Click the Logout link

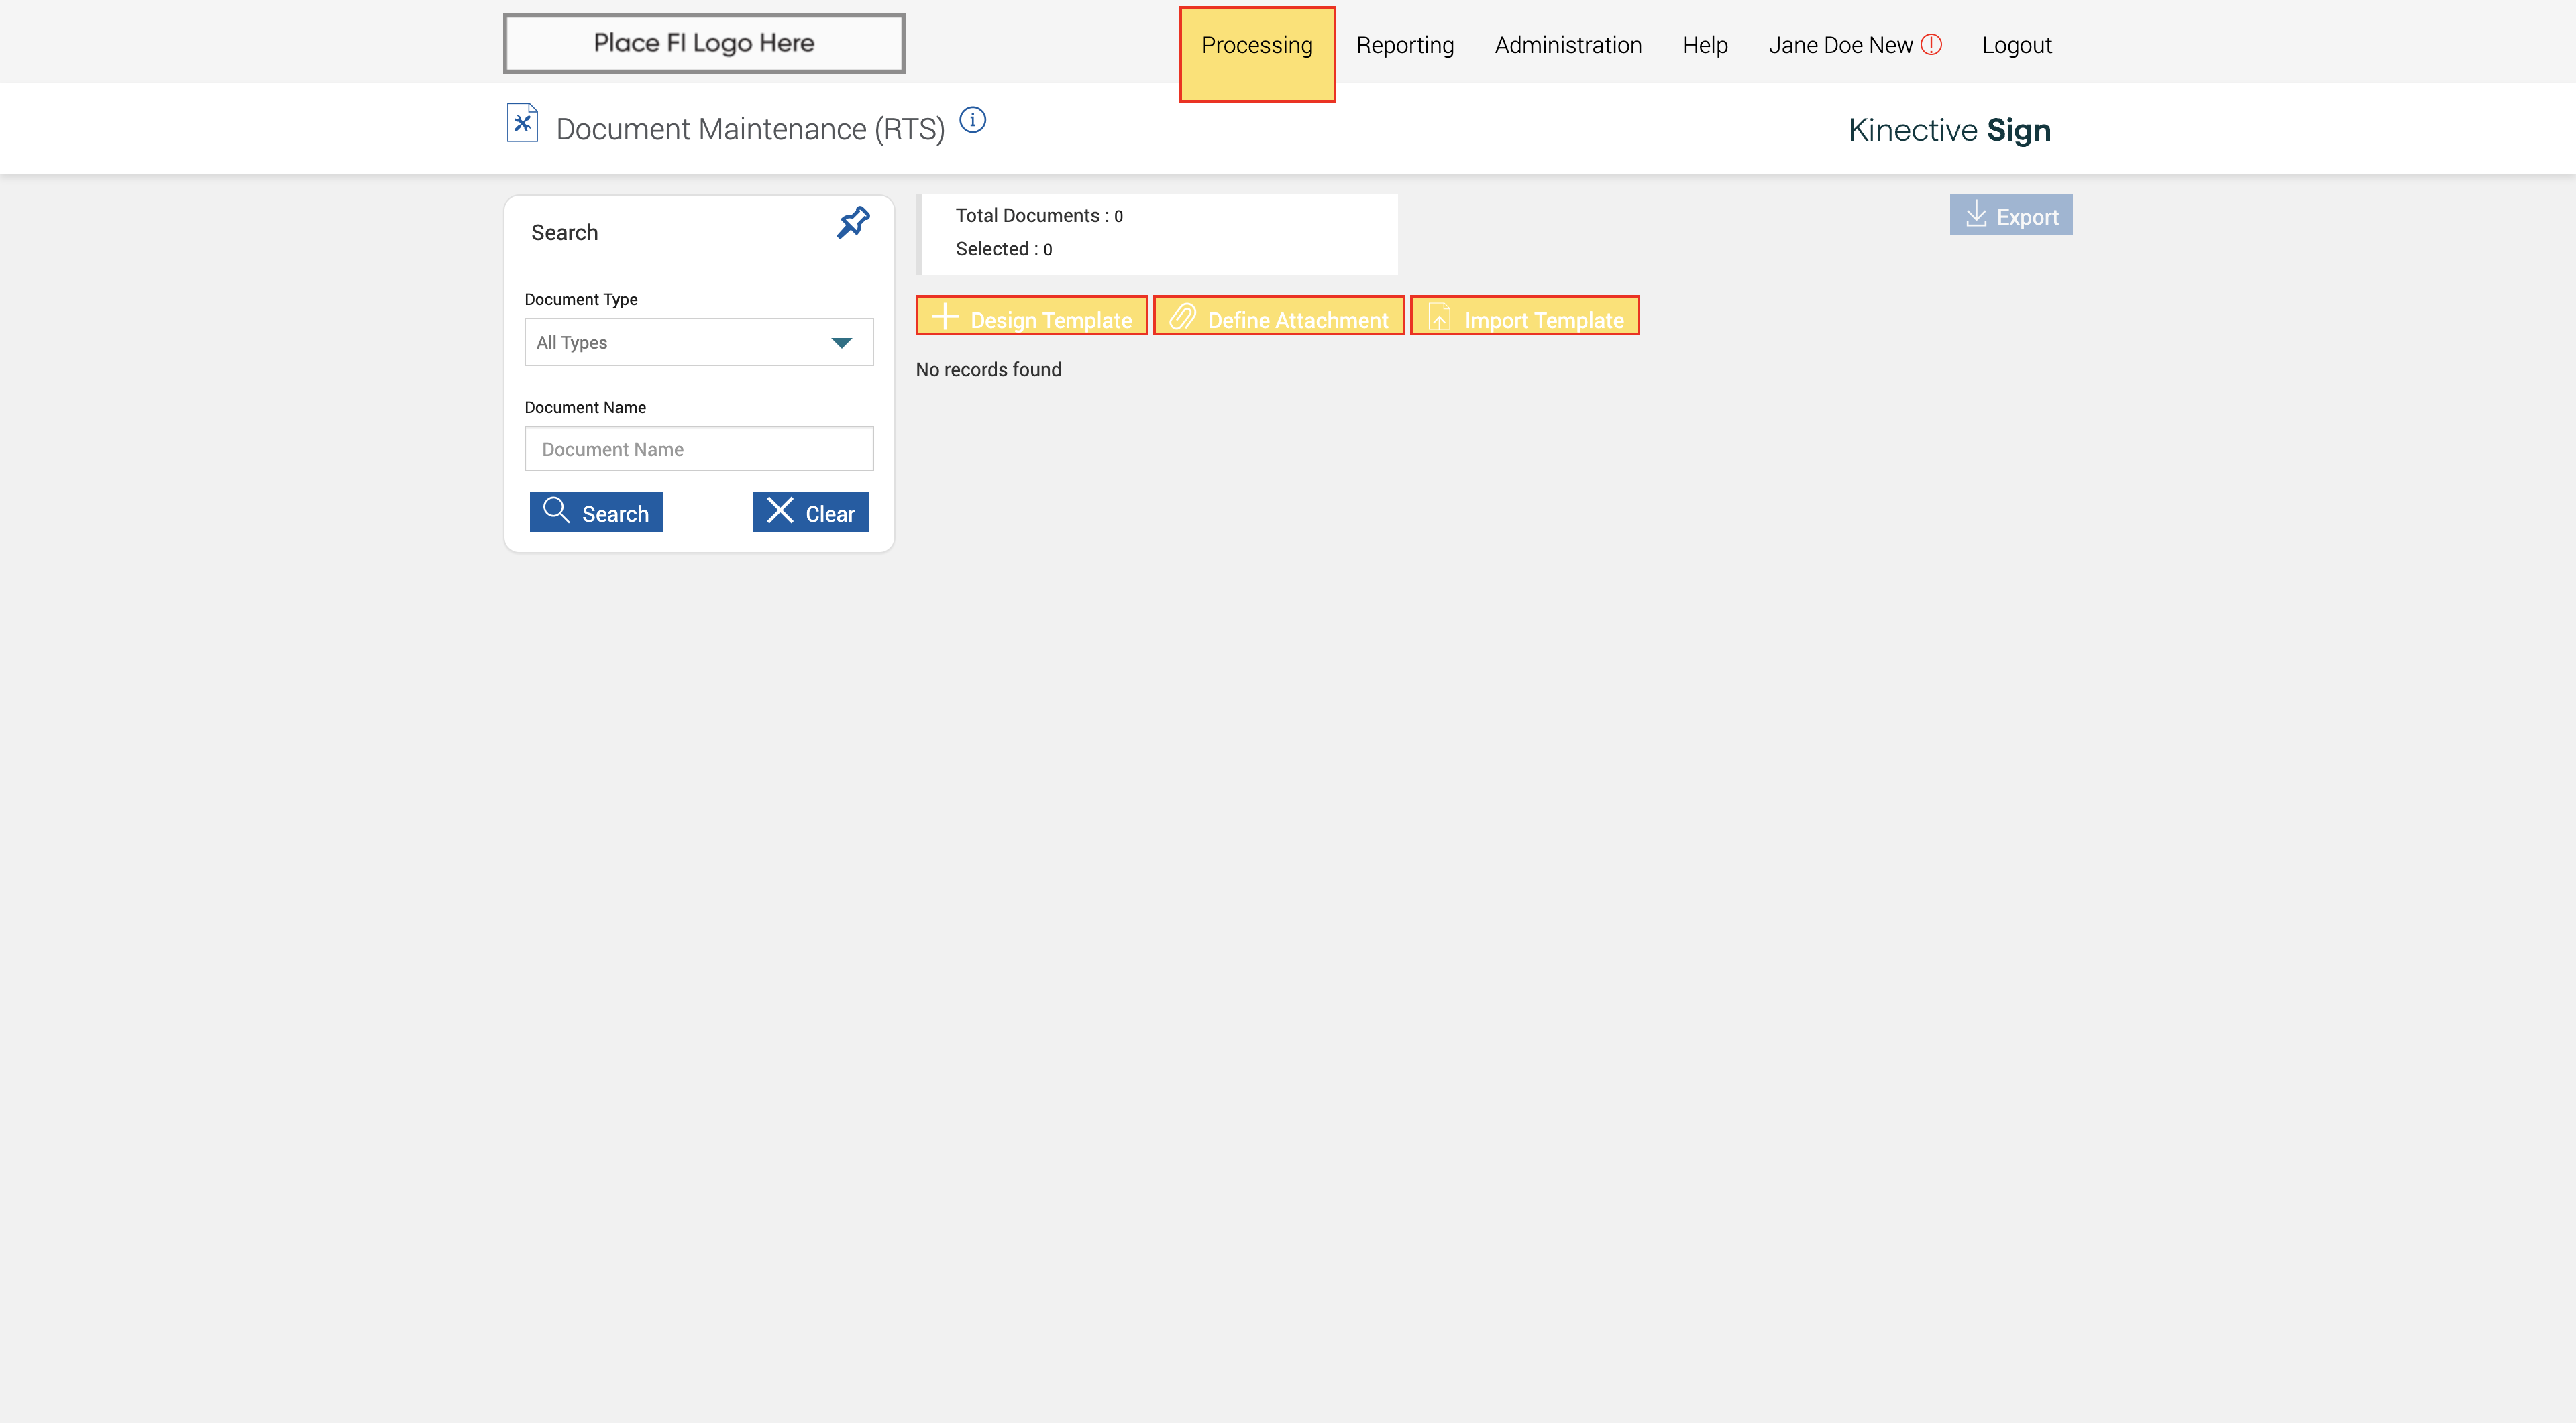click(2016, 46)
